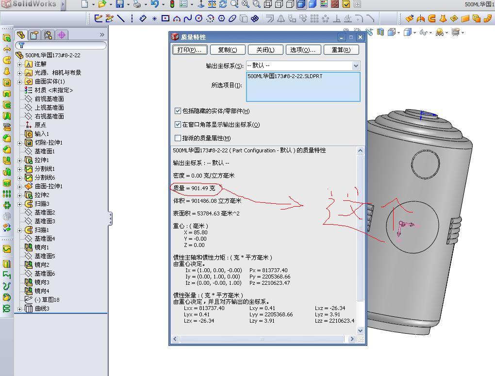Viewport: 495px width, 376px height.
Task: Click the Section View icon in view toolbar
Action: tap(380, 32)
